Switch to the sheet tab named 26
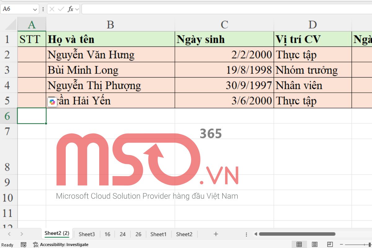The height and width of the screenshot is (248, 372). 138,234
